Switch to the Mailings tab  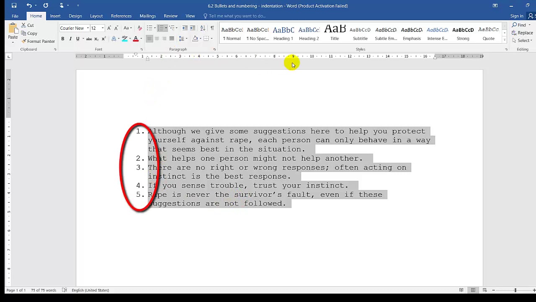[148, 16]
